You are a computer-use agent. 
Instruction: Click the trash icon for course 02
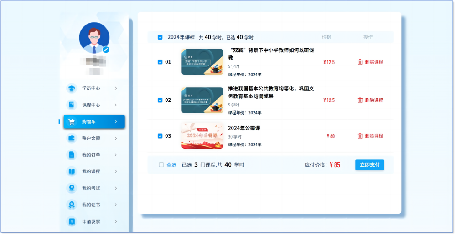point(360,100)
